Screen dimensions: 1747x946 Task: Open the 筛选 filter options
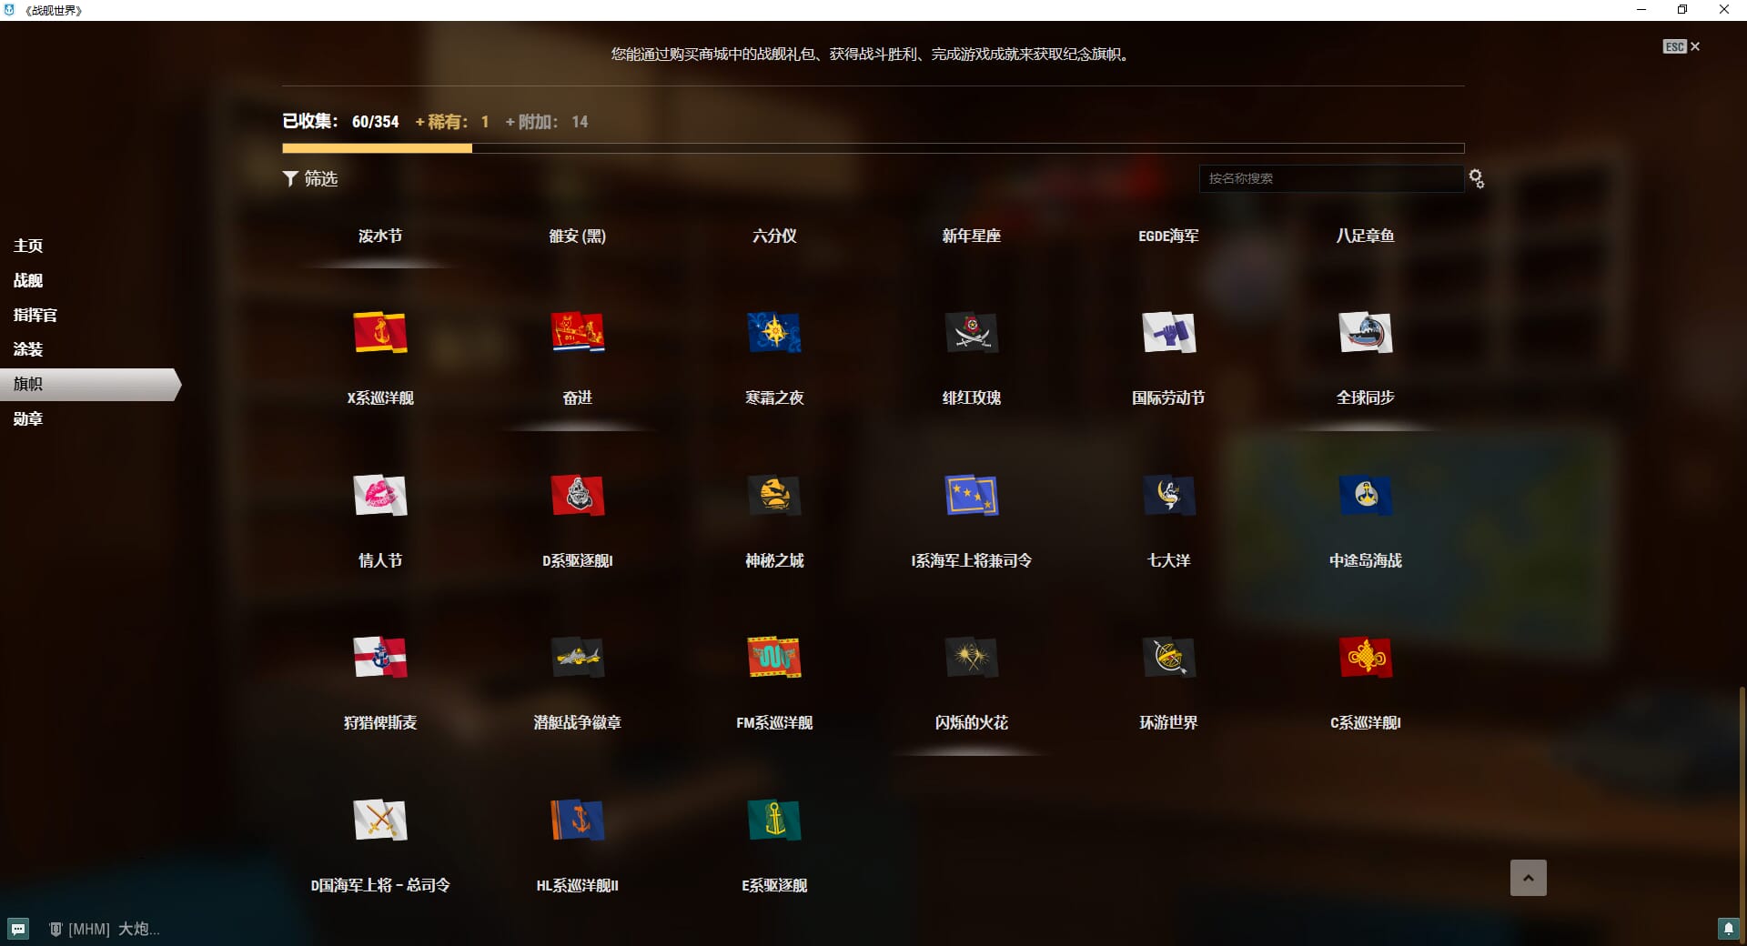pos(310,179)
